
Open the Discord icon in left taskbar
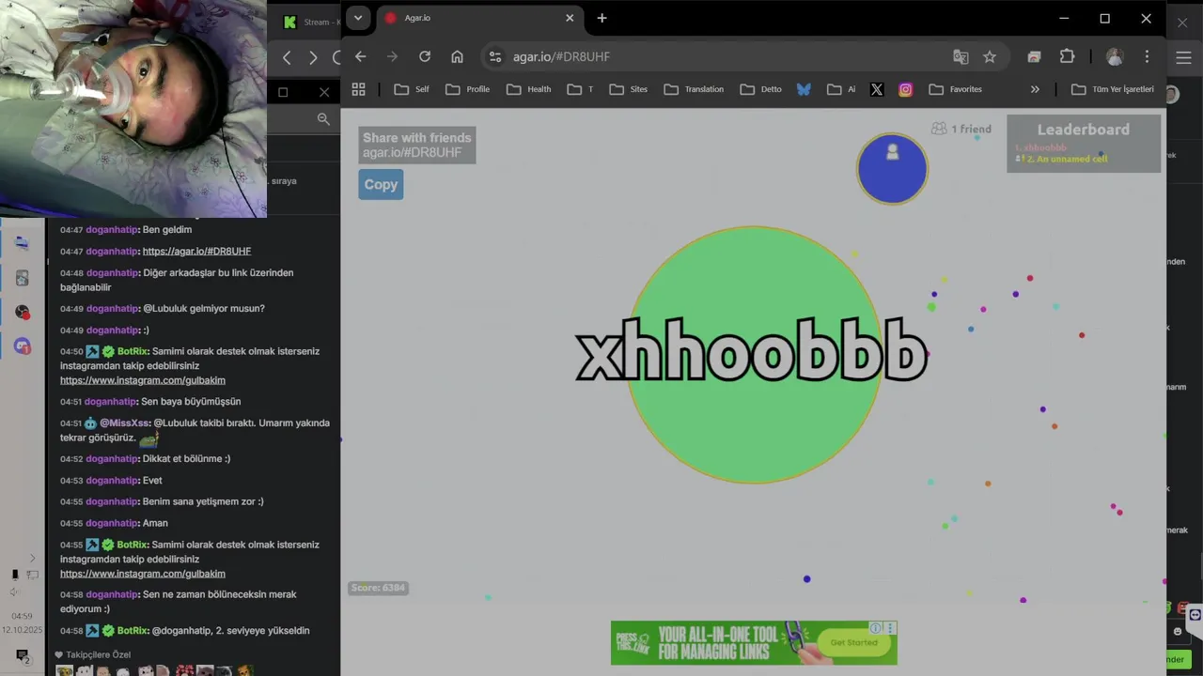pos(23,346)
